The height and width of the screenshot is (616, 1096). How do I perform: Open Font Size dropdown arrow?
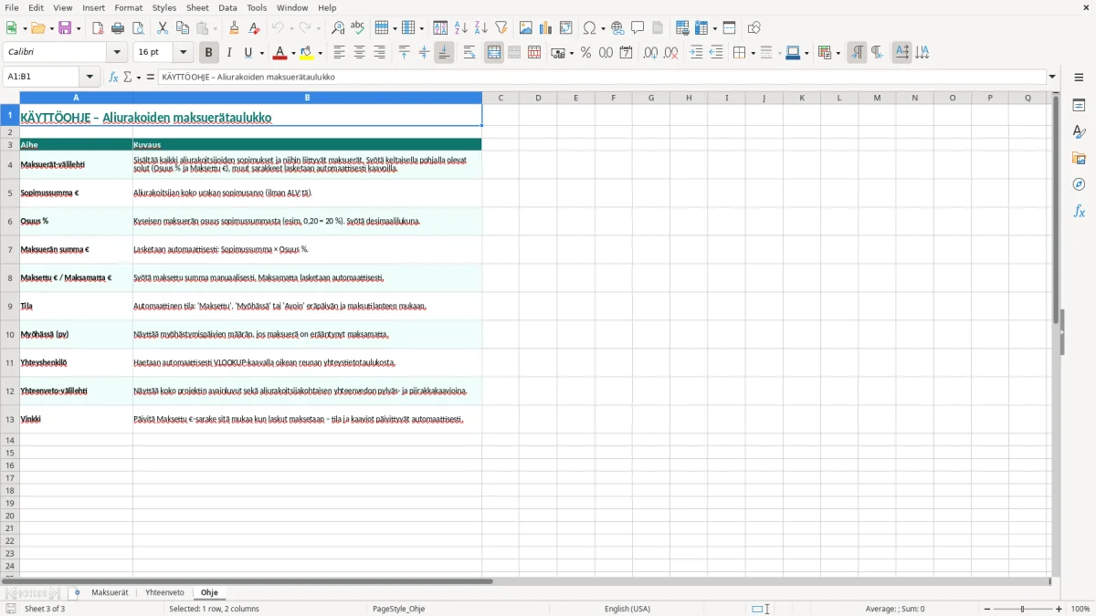pyautogui.click(x=183, y=53)
